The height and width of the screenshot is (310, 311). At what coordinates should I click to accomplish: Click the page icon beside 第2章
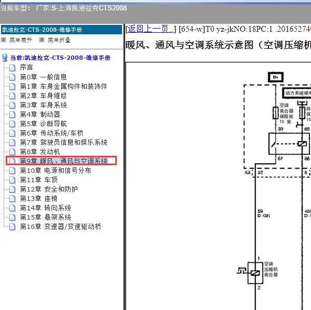click(12, 96)
